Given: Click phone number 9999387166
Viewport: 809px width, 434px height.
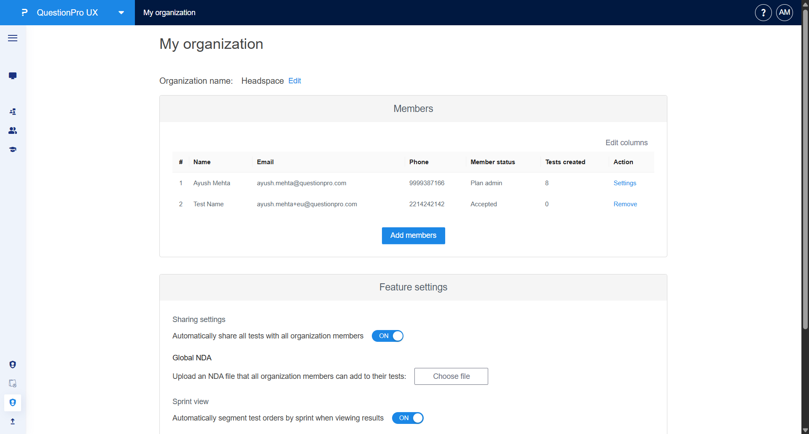Looking at the screenshot, I should click(427, 183).
